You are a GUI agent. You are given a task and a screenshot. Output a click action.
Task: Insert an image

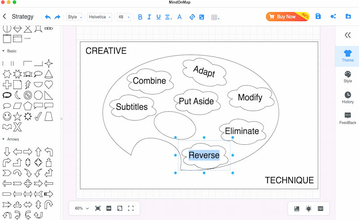[201, 17]
